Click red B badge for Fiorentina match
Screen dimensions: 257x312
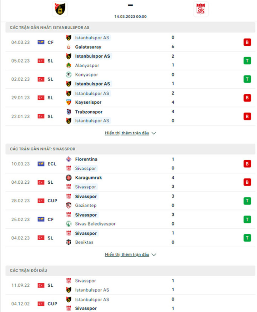[x=247, y=164]
